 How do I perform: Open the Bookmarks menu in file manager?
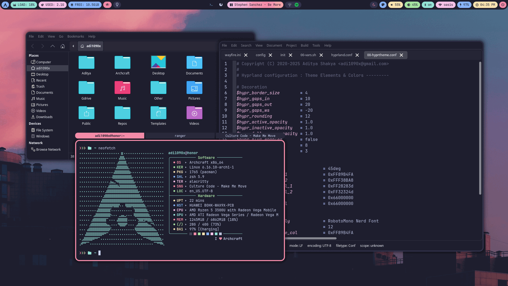pos(76,37)
